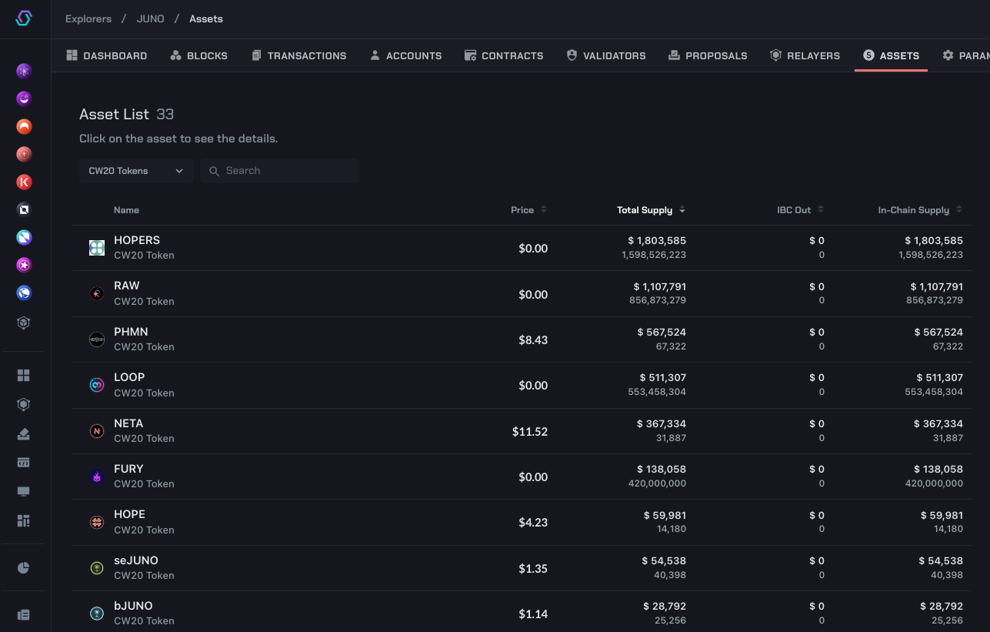Click the HOPERS token logo

[x=97, y=248]
